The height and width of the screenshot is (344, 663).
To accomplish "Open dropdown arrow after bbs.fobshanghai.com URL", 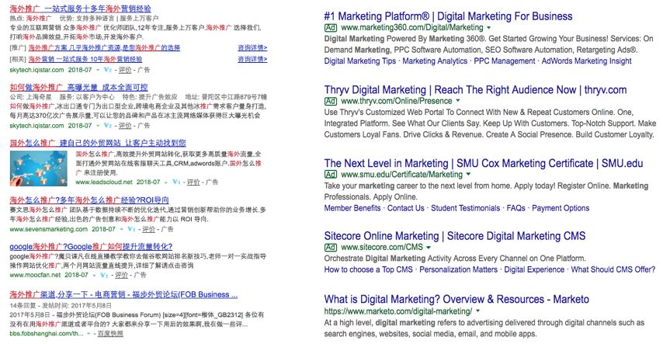I will (89, 334).
